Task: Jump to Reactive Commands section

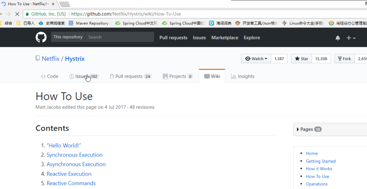Action: point(71,183)
